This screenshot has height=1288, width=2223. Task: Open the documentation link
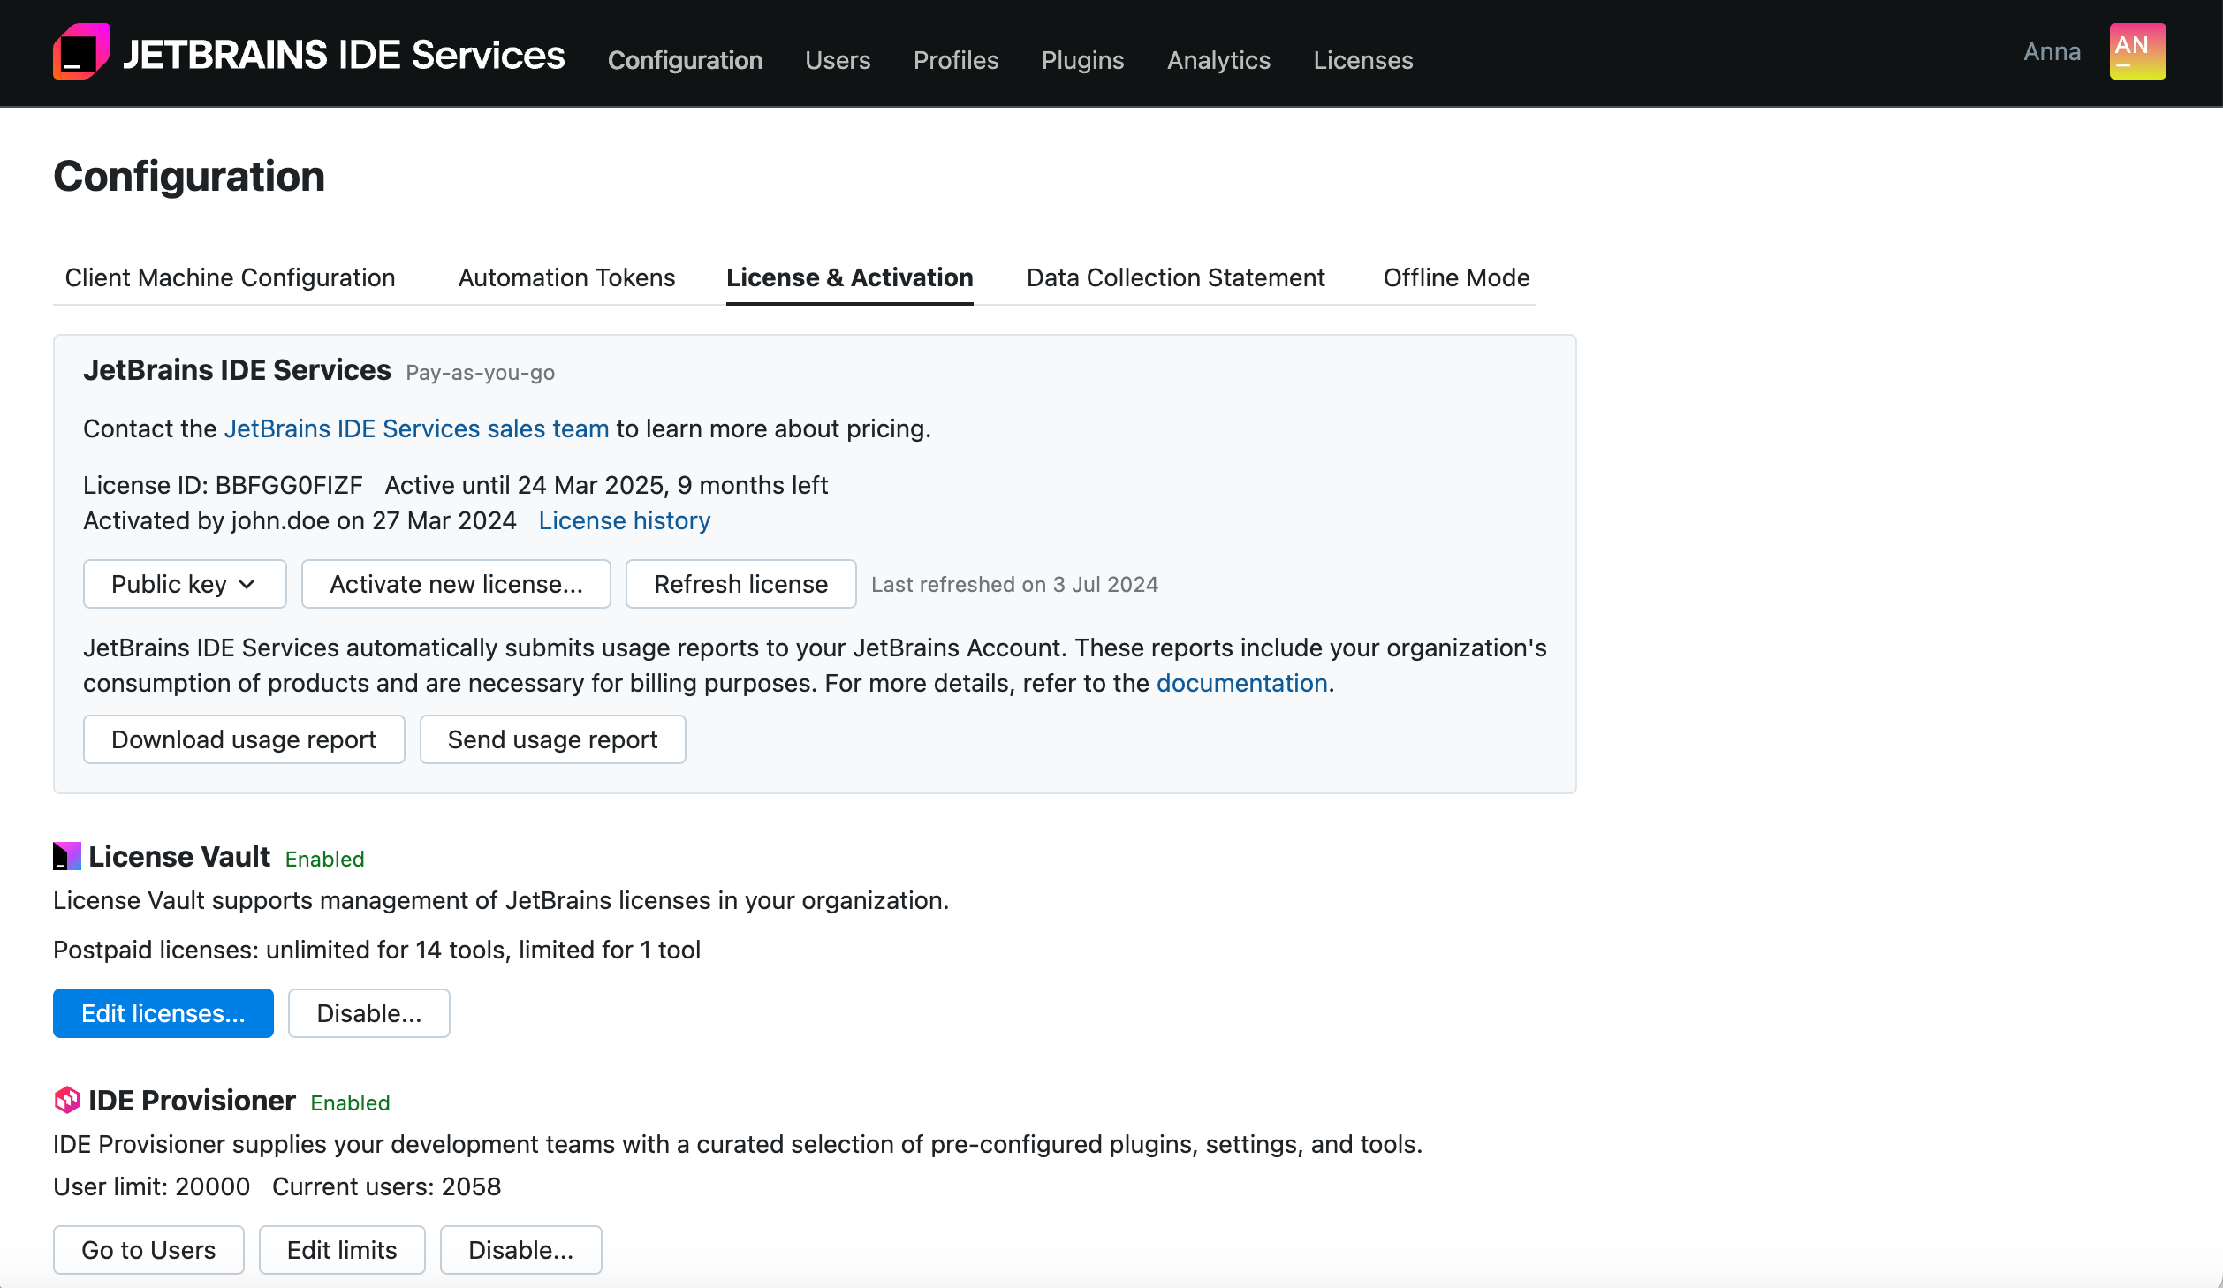1242,683
